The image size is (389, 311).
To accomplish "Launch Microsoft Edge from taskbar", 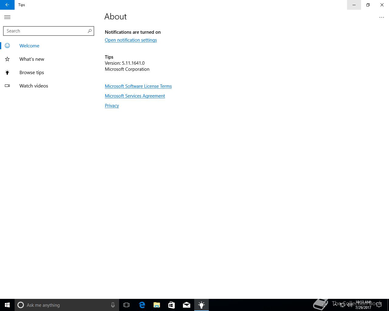I will tap(142, 305).
